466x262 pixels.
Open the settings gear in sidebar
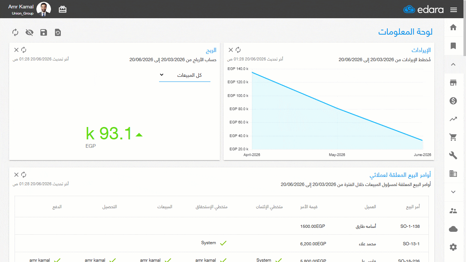pyautogui.click(x=453, y=247)
